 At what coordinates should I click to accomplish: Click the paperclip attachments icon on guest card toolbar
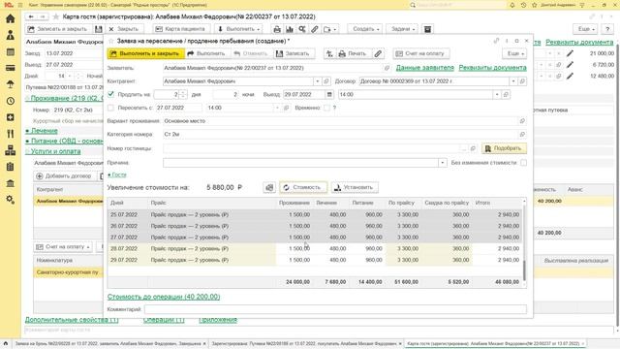pyautogui.click(x=314, y=29)
